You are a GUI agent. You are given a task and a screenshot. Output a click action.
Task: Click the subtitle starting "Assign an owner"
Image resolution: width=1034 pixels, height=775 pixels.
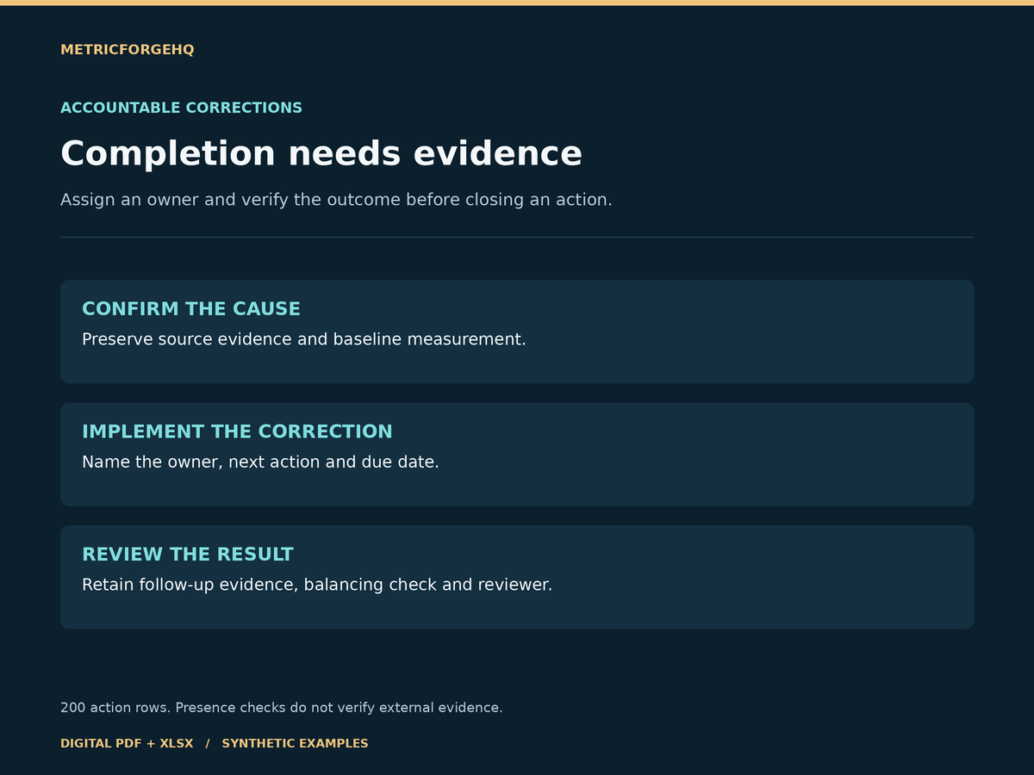336,200
